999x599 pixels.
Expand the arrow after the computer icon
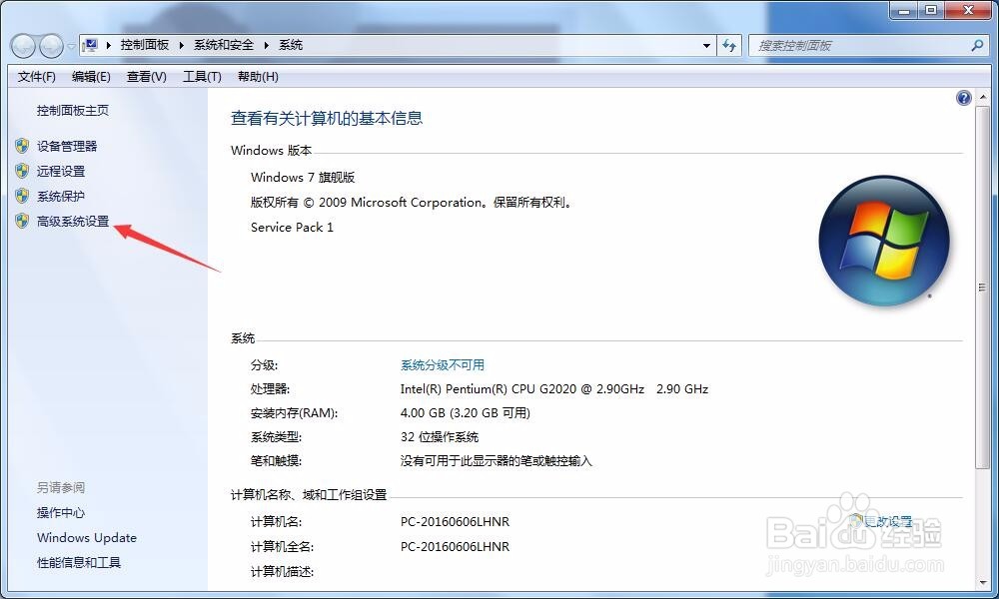click(108, 45)
